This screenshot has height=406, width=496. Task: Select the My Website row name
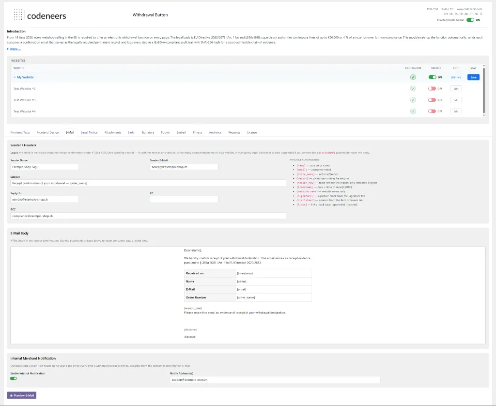[25, 77]
